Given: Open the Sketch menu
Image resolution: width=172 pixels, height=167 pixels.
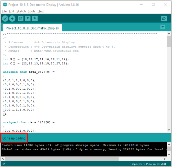Looking at the screenshot, I should [21, 11].
